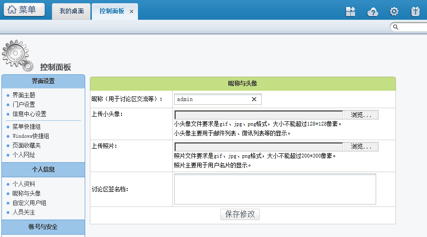Expand the 帐号与安全 section header

(x=43, y=227)
